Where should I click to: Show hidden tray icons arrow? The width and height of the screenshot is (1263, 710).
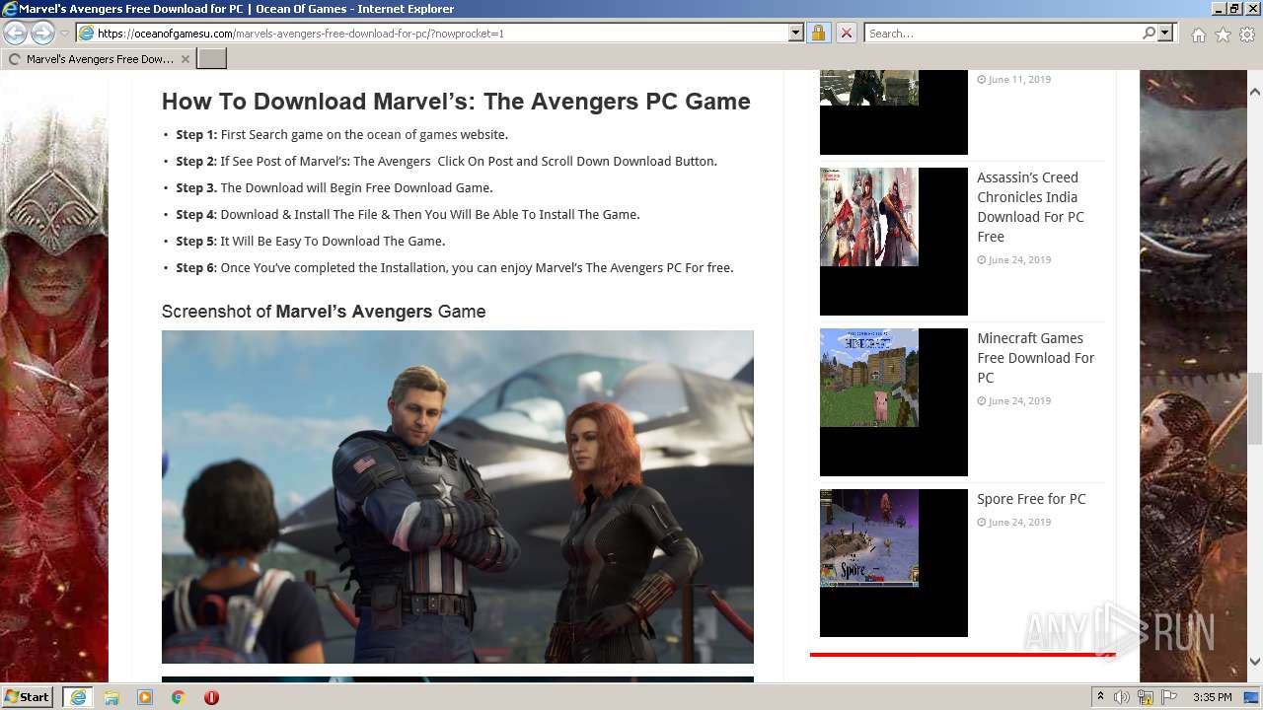[x=1101, y=697]
